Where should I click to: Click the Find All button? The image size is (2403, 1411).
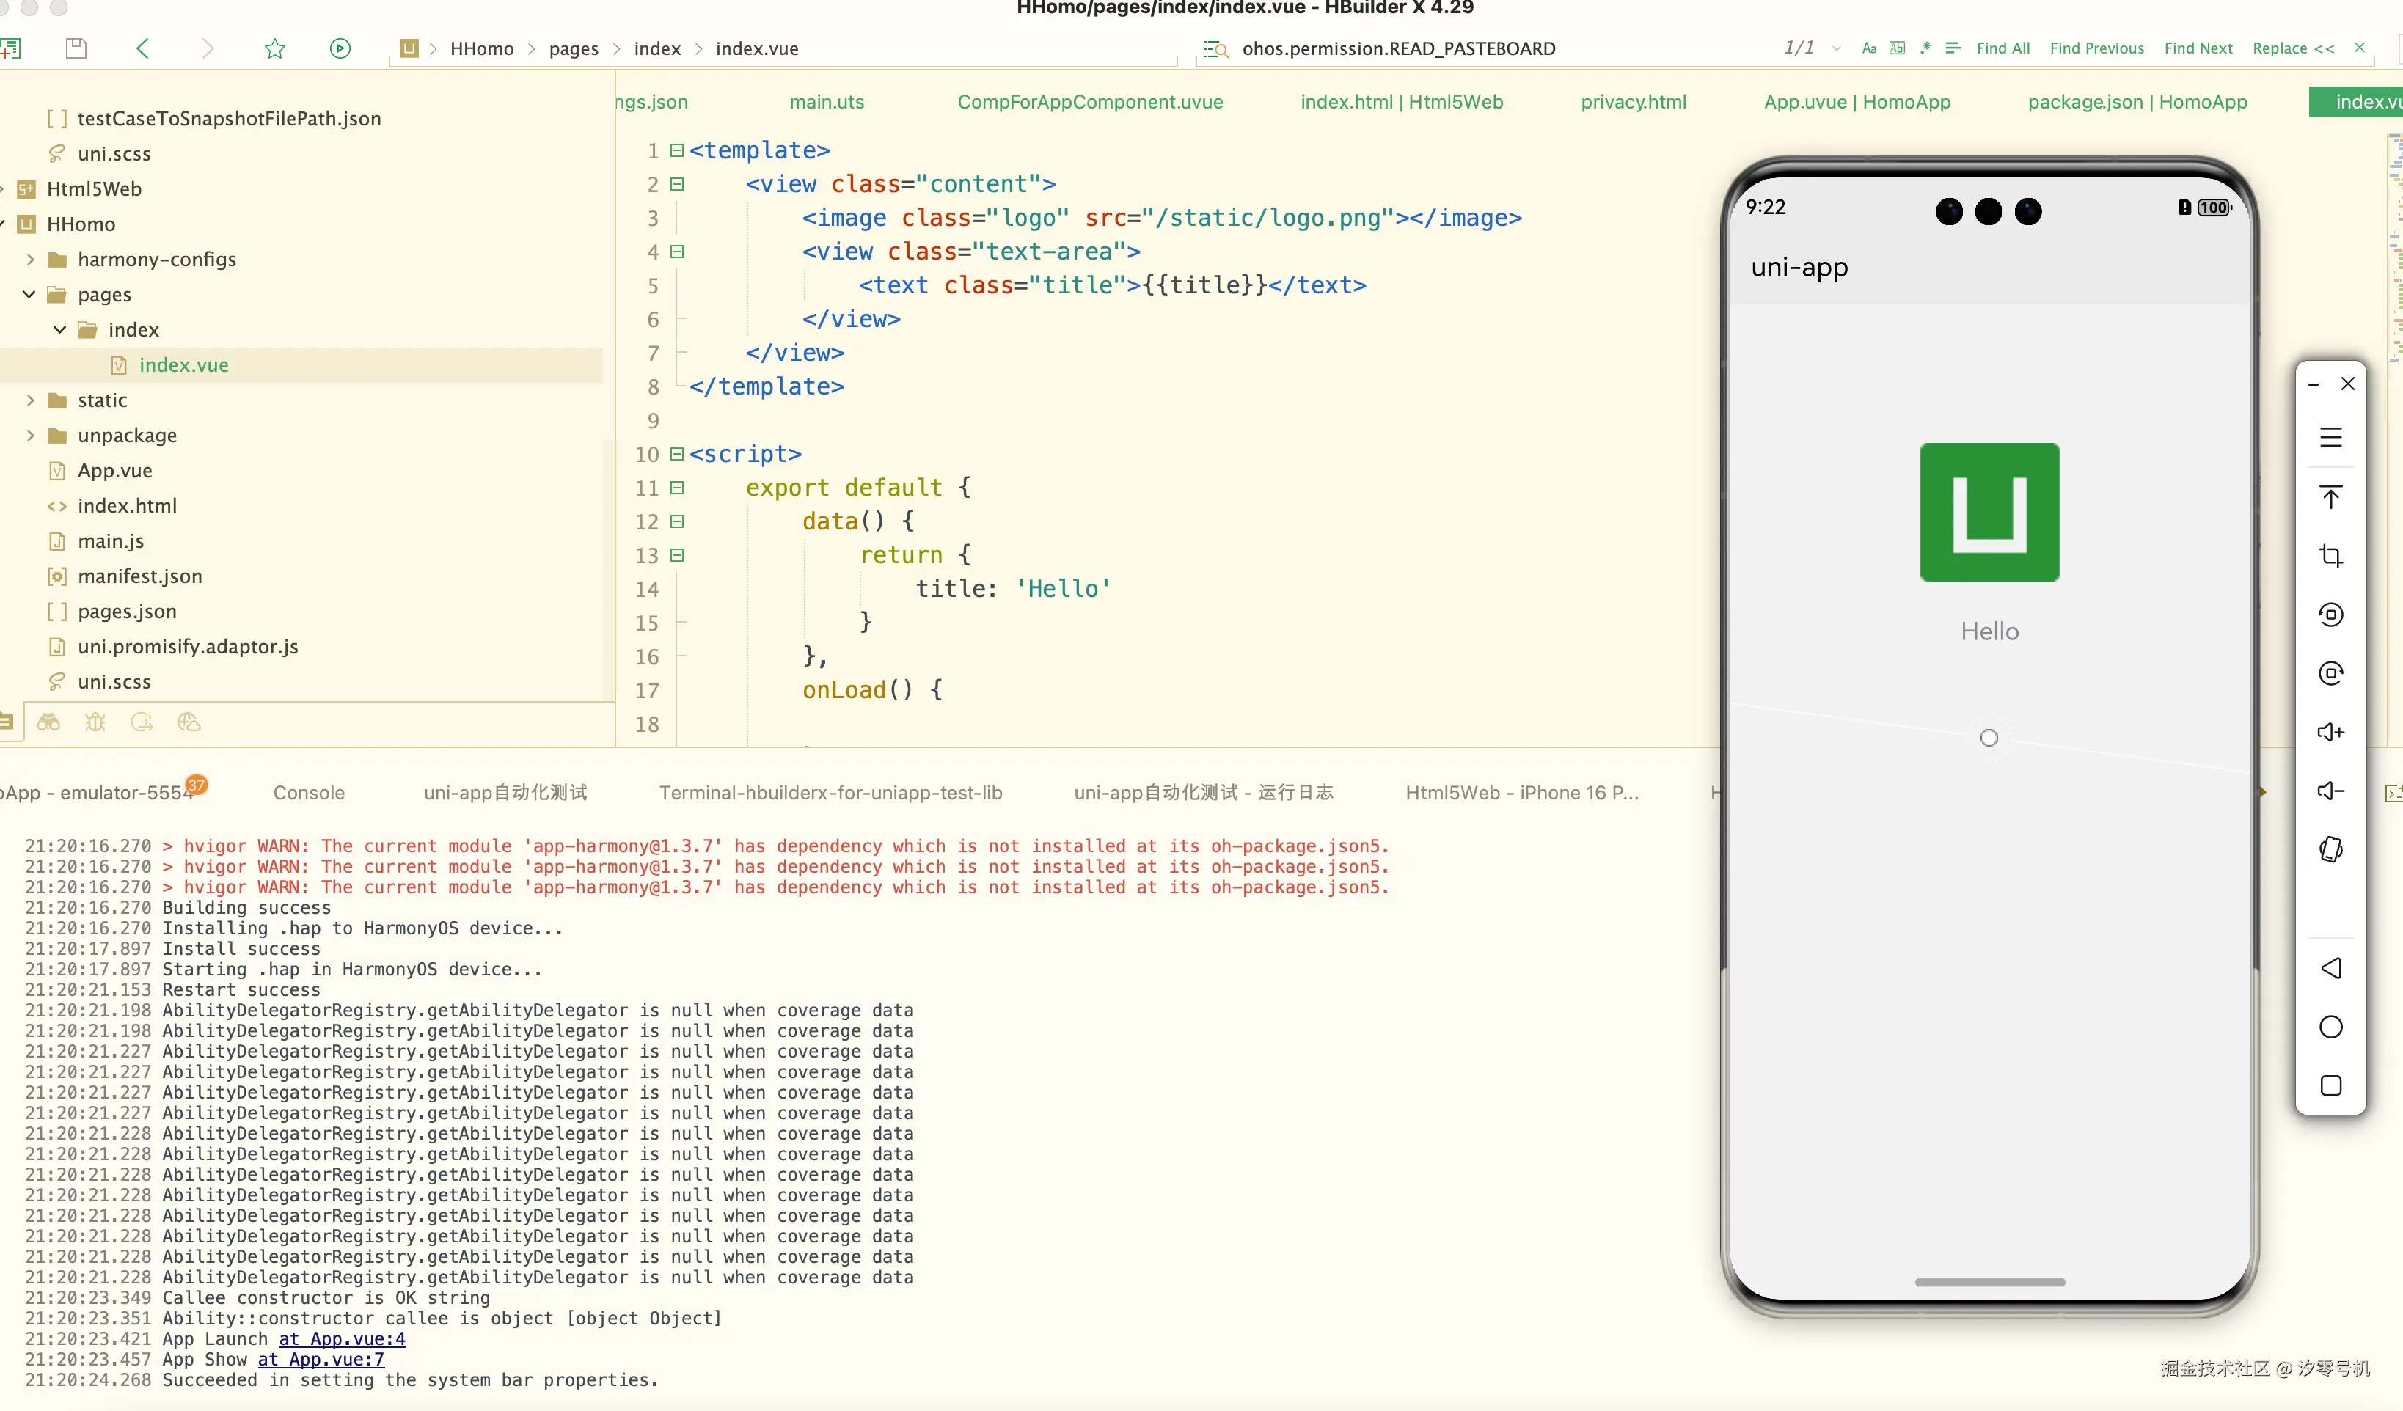click(x=2002, y=48)
